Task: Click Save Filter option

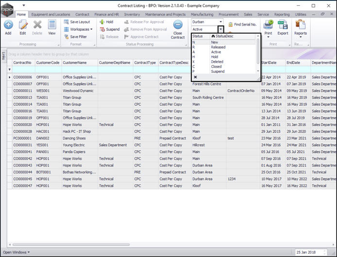Action: point(75,37)
